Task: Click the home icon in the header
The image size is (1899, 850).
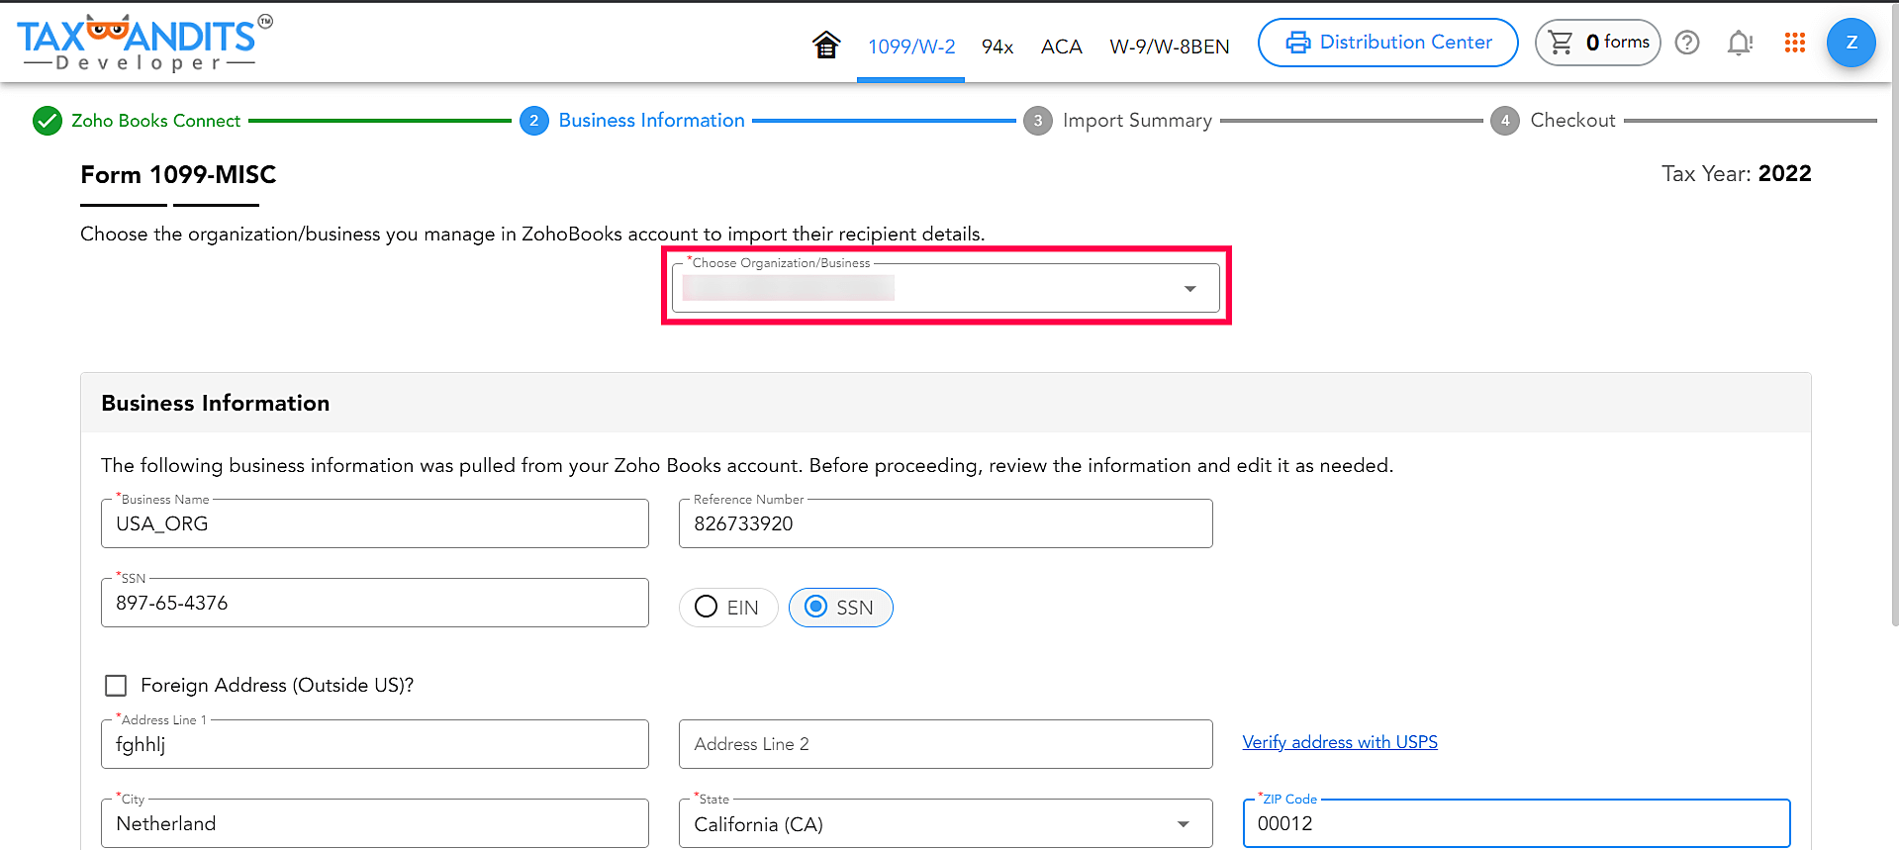Action: point(826,45)
